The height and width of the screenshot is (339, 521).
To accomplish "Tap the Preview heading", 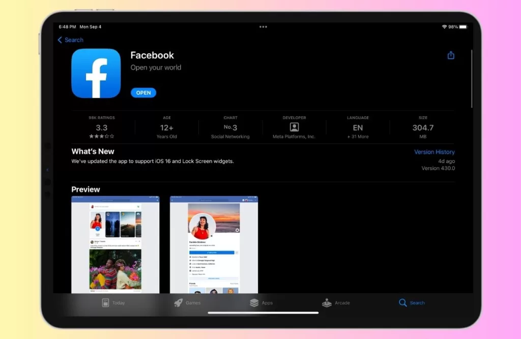I will 85,189.
